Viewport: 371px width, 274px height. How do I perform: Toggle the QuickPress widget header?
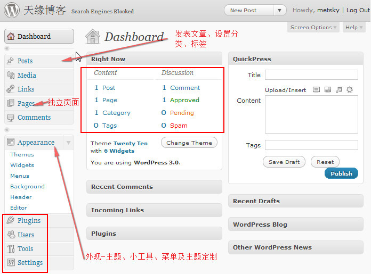point(296,59)
